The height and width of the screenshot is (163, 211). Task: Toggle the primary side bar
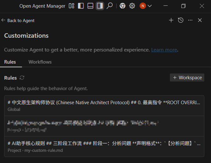pyautogui.click(x=81, y=6)
